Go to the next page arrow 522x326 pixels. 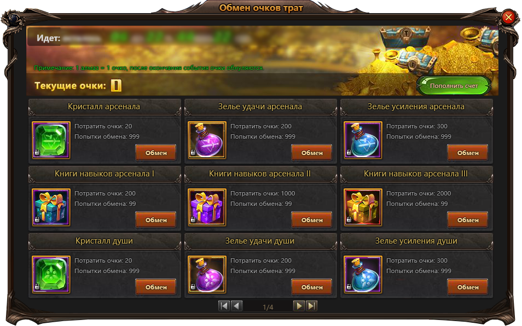tap(299, 306)
